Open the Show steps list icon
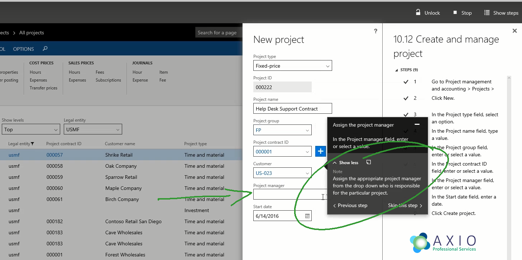522x260 pixels. (487, 13)
